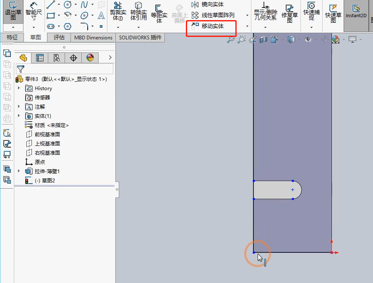This screenshot has width=373, height=283.
Task: Open the rectangle tool dropdown arrow
Action: pos(59,16)
